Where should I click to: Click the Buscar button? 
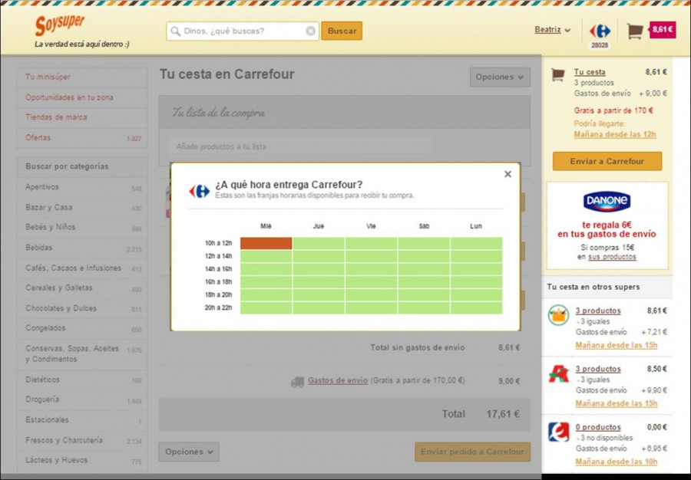click(342, 31)
